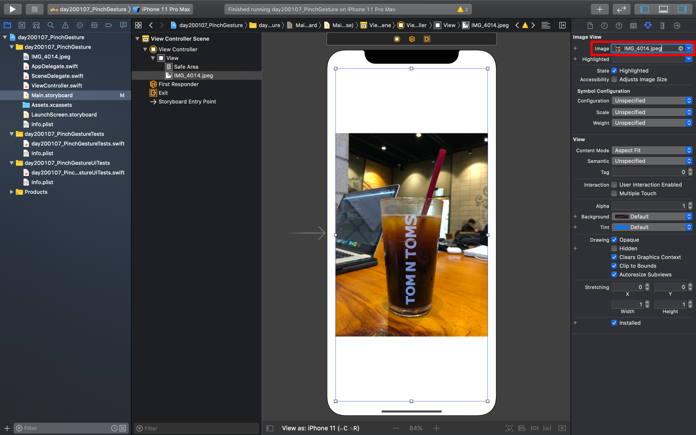Viewport: 696px width, 435px height.
Task: Show the Identity inspector
Action: point(633,26)
